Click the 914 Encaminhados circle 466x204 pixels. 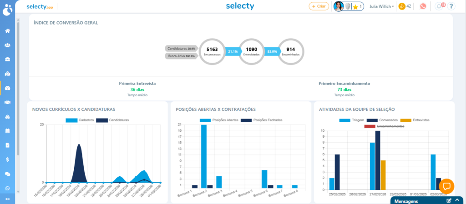pos(291,51)
